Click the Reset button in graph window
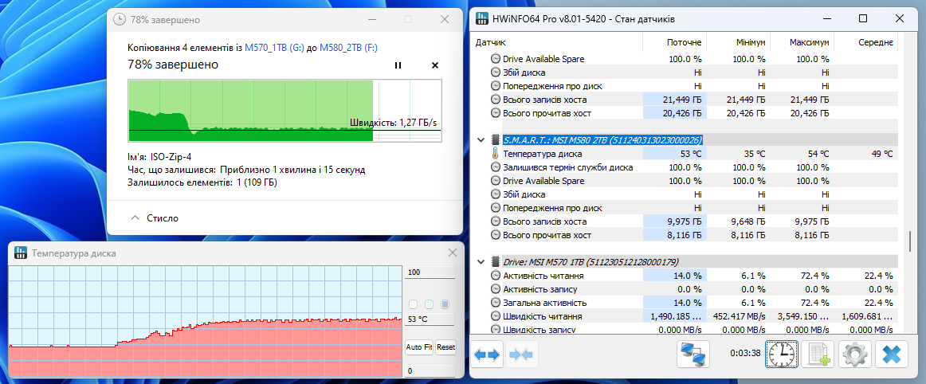The image size is (926, 384). (x=446, y=347)
